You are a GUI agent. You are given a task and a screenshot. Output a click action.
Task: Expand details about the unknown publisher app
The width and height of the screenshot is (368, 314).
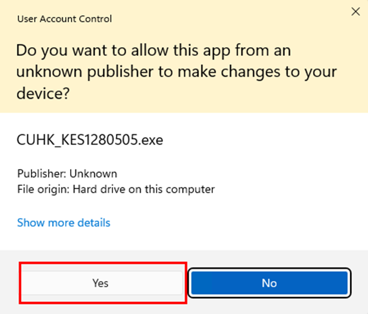(64, 222)
